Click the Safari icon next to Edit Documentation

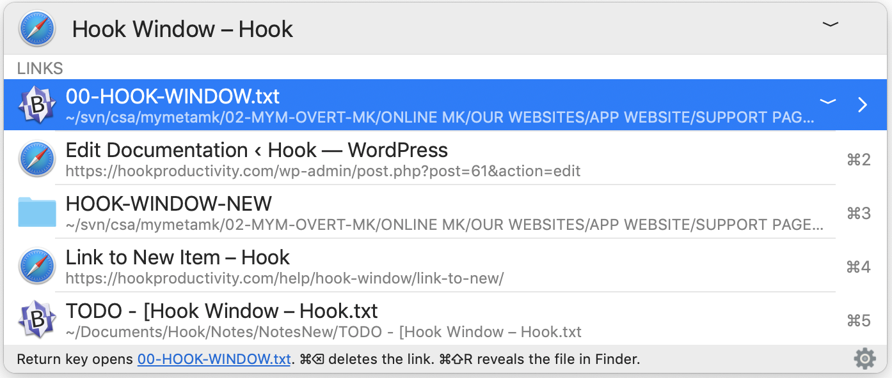pyautogui.click(x=36, y=159)
